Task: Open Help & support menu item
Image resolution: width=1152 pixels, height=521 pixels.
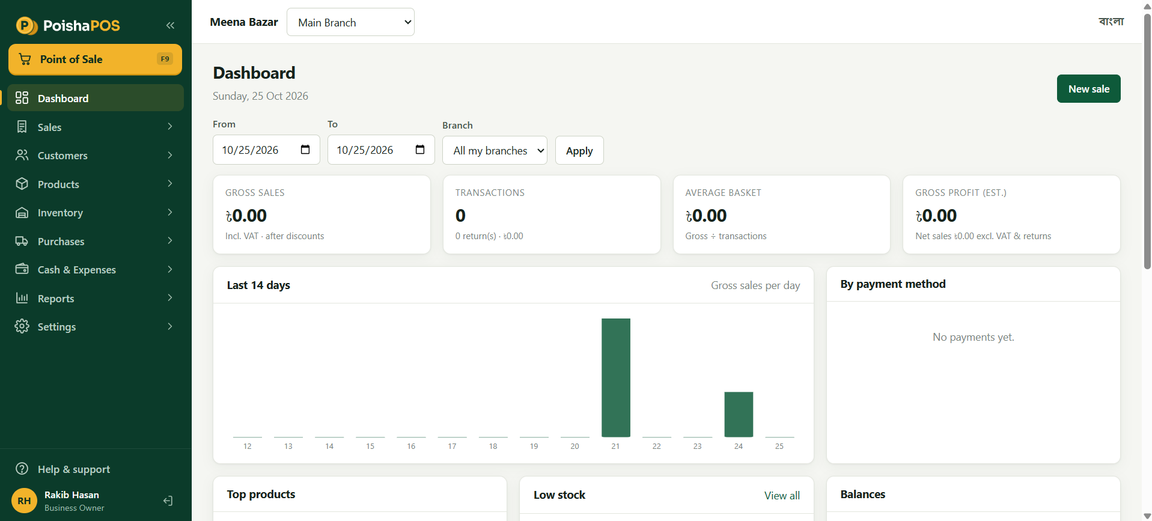Action: (96, 469)
